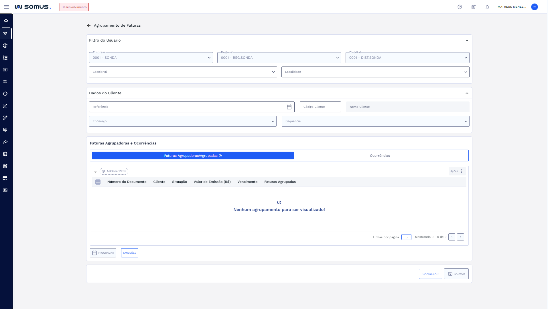Click the home icon in the sidebar
Screen dimensions: 548x309
click(x=6, y=21)
